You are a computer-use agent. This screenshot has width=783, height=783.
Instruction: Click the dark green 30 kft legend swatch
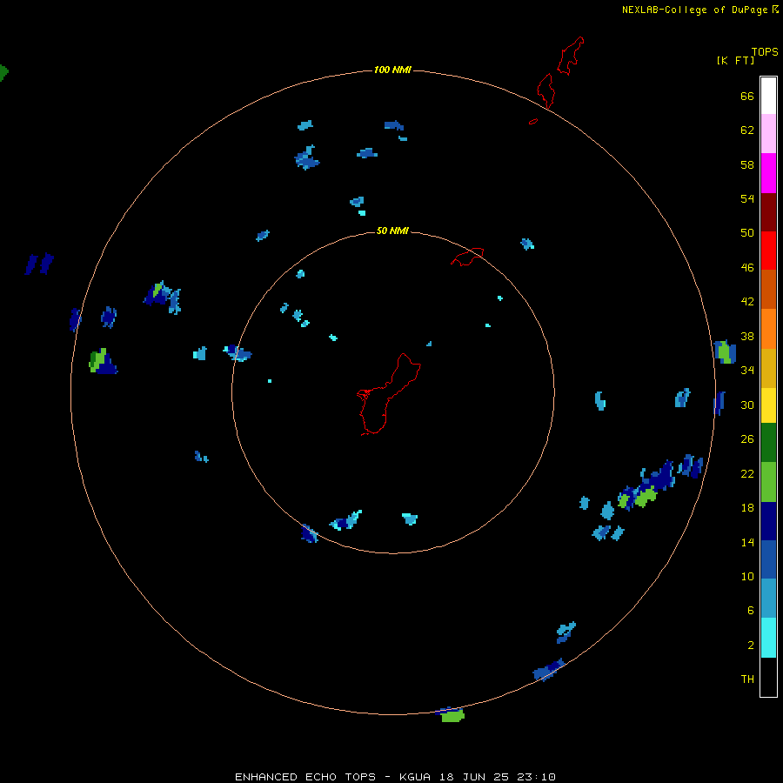click(x=768, y=443)
